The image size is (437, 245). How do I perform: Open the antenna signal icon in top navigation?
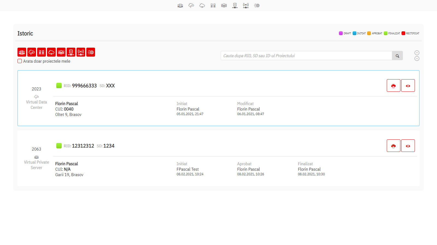point(246,5)
